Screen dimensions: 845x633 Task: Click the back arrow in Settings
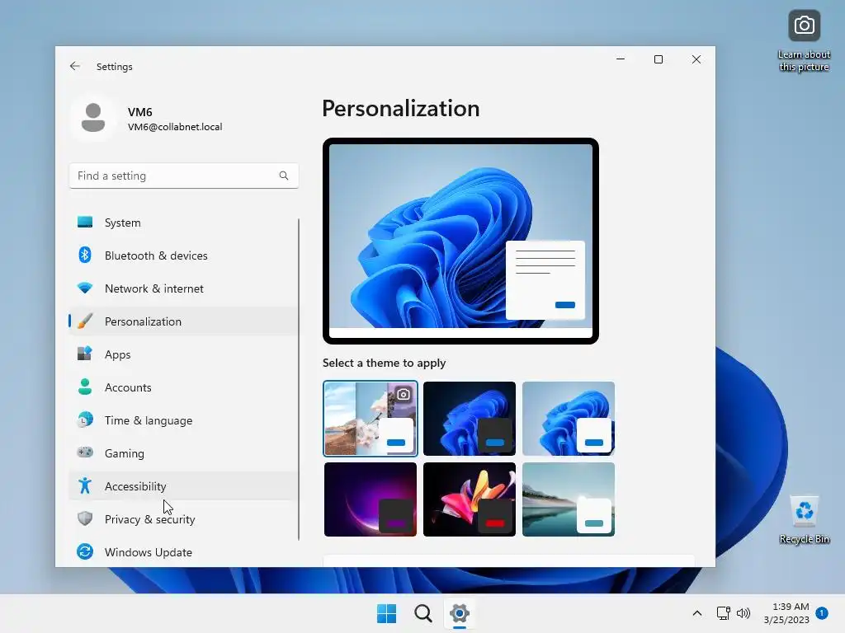pos(75,66)
